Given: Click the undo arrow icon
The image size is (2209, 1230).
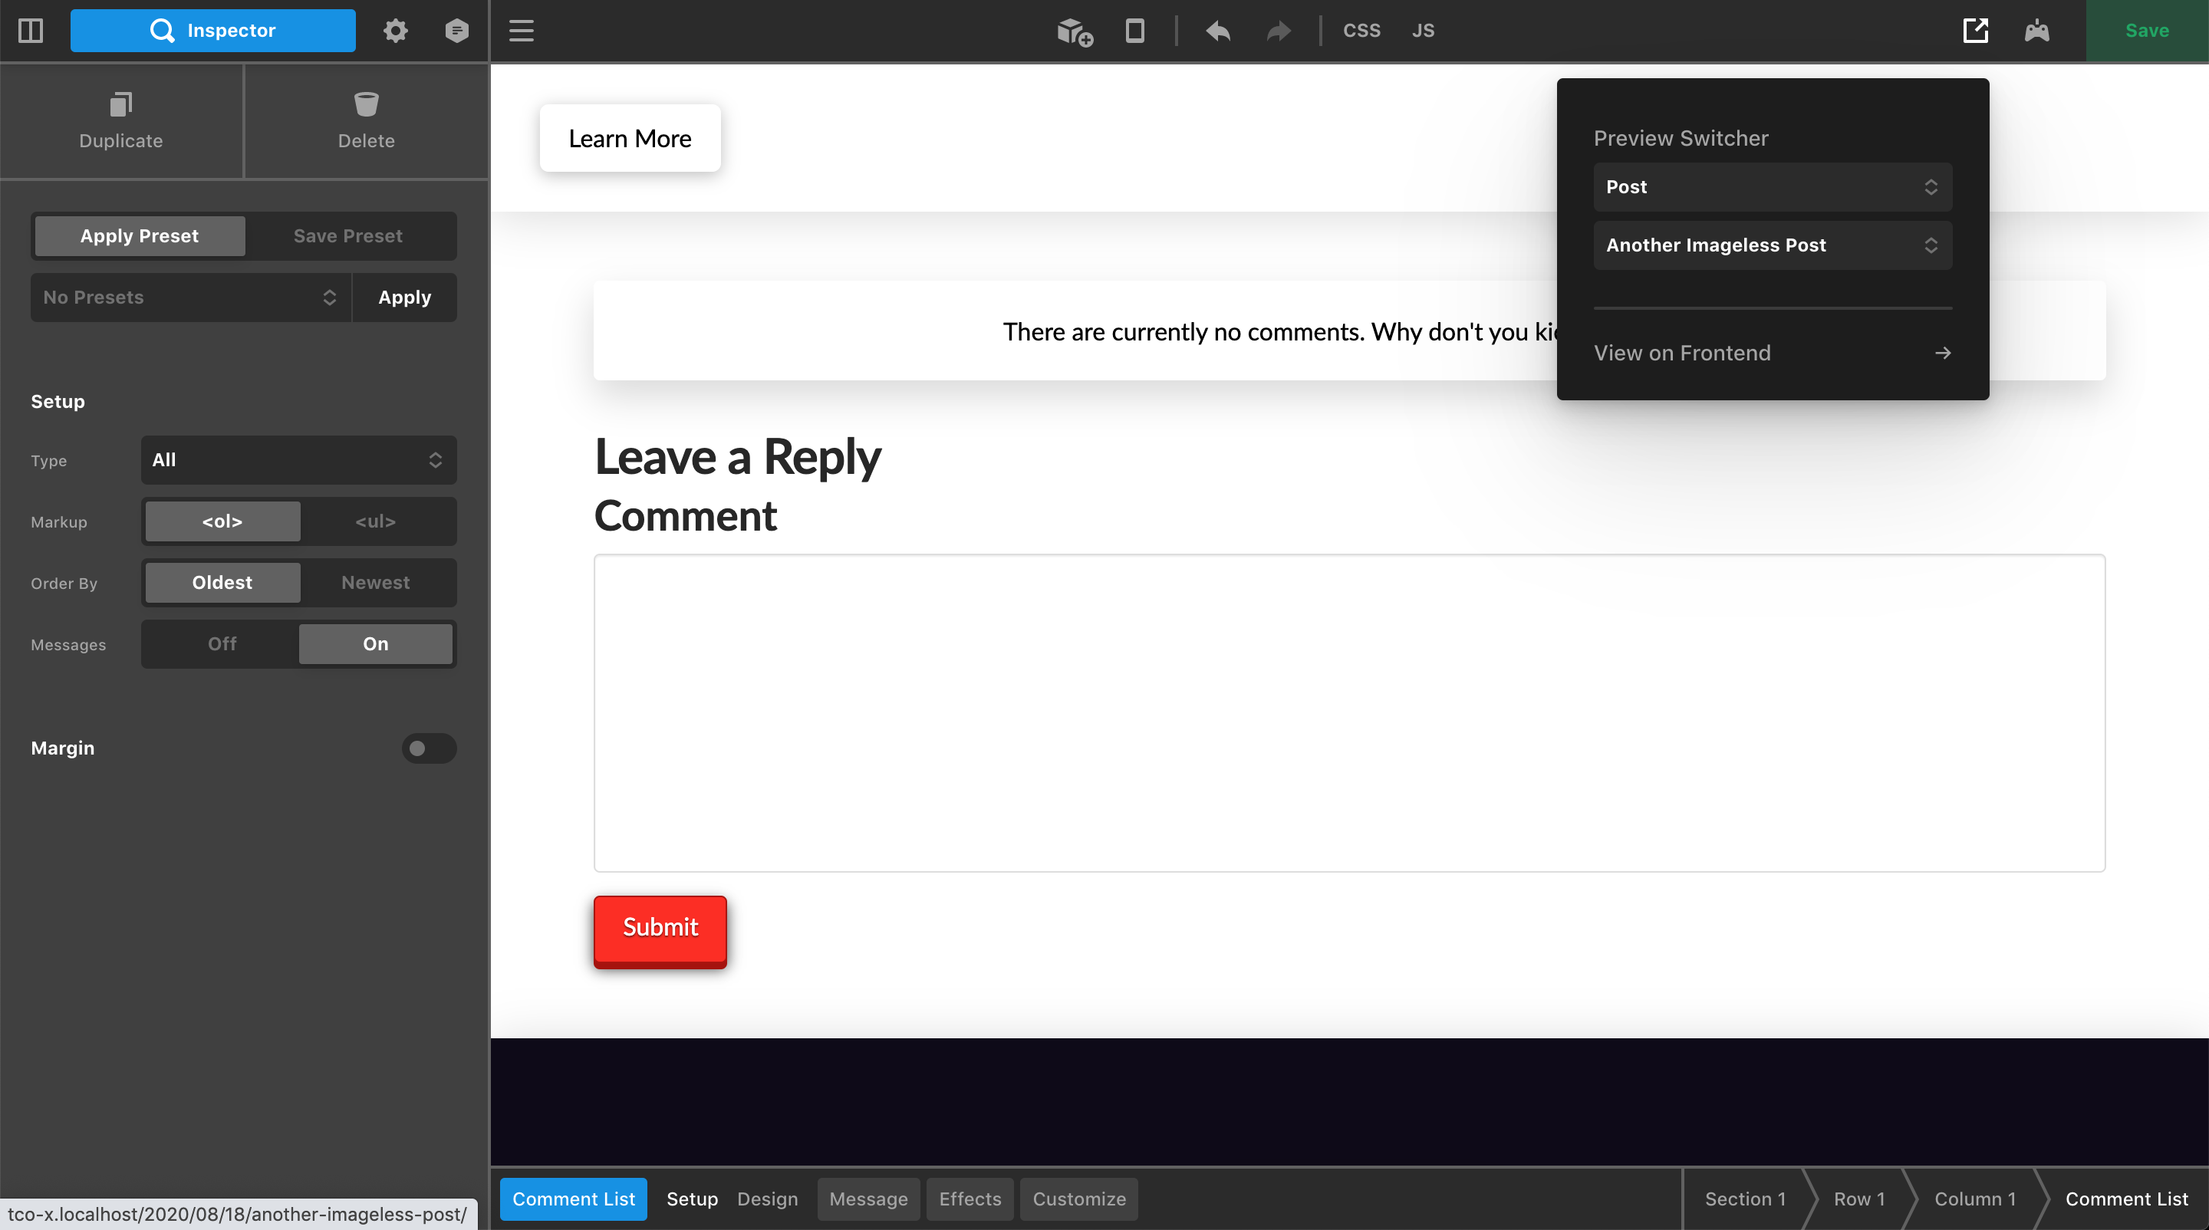Looking at the screenshot, I should [1218, 31].
